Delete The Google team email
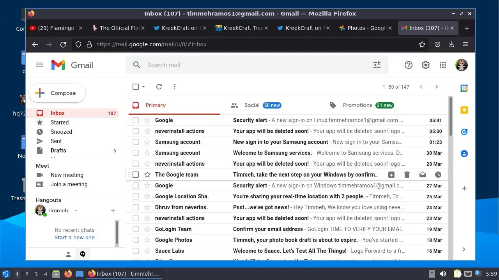 pos(407,175)
